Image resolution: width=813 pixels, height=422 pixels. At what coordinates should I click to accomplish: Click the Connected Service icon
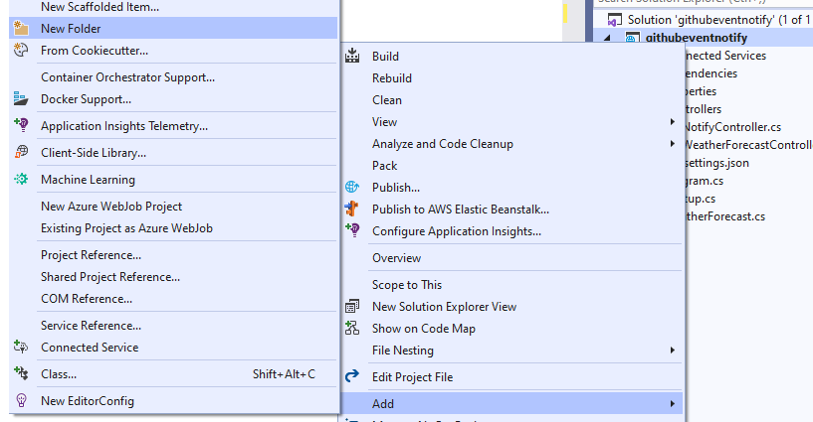(21, 347)
